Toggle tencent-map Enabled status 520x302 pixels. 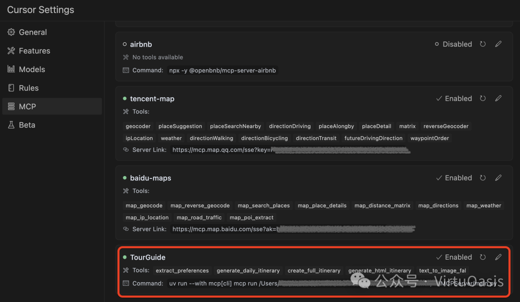pyautogui.click(x=454, y=99)
